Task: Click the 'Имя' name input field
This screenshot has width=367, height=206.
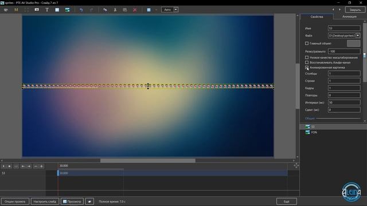Action: click(344, 28)
